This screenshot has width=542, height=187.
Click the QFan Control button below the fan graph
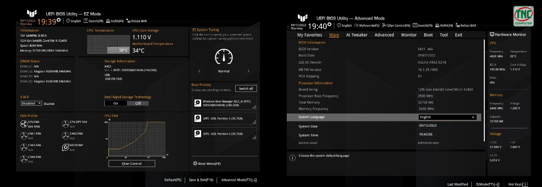tap(132, 163)
